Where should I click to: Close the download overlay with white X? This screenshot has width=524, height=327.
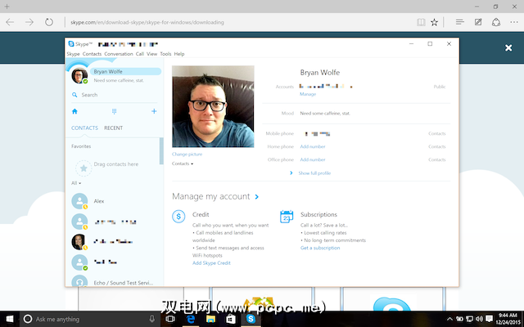tap(508, 48)
